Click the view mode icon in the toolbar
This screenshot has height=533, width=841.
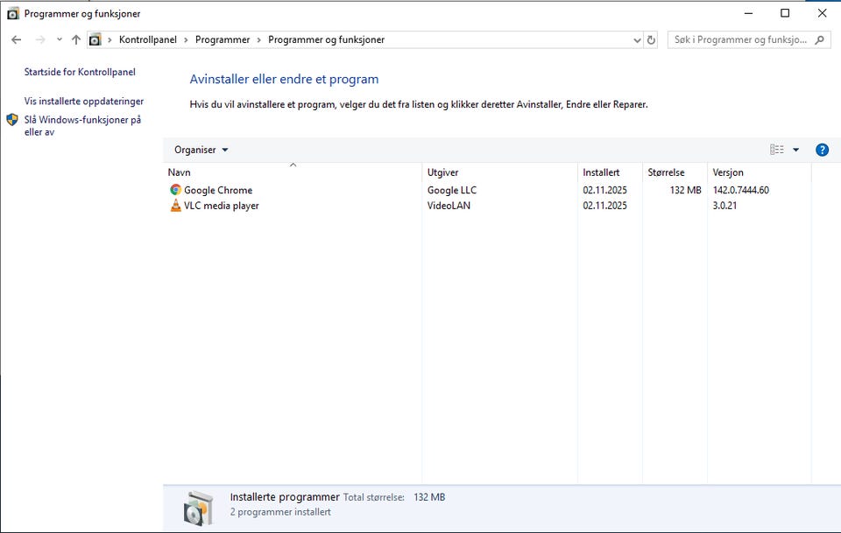pos(777,150)
